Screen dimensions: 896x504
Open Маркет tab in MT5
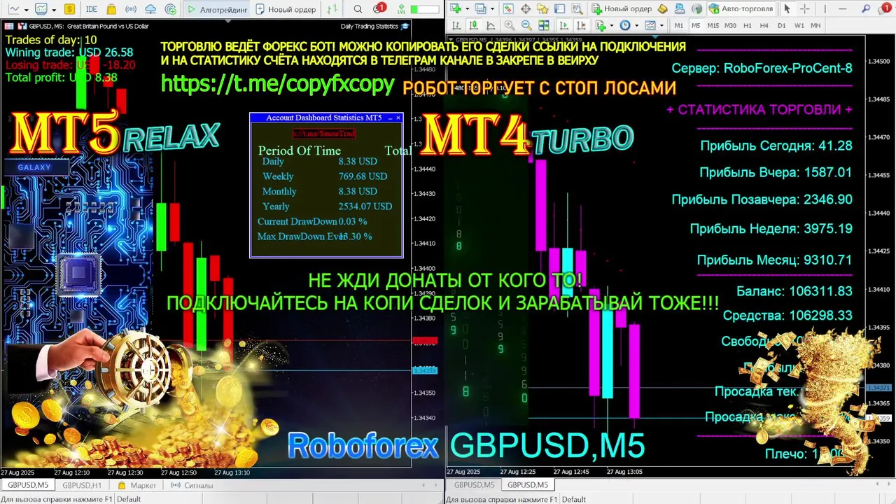coord(137,485)
